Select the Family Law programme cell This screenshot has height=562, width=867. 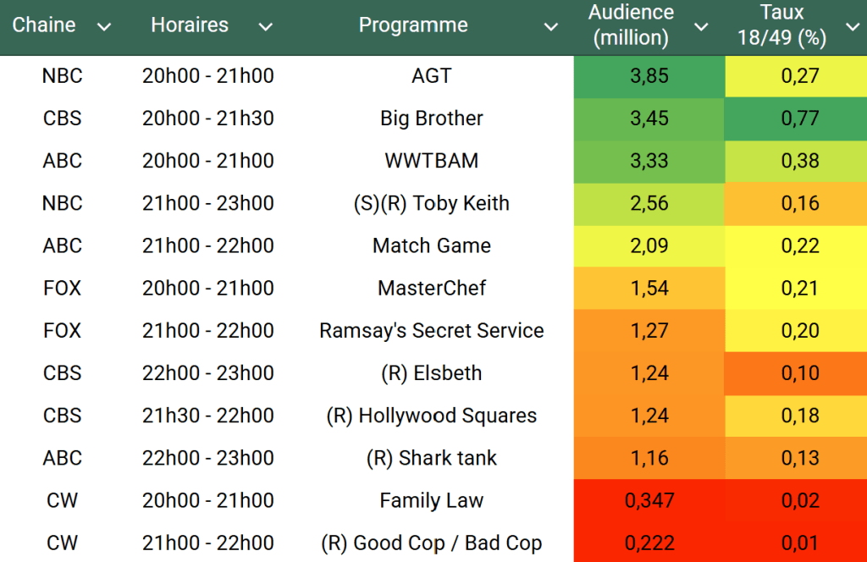tap(432, 500)
